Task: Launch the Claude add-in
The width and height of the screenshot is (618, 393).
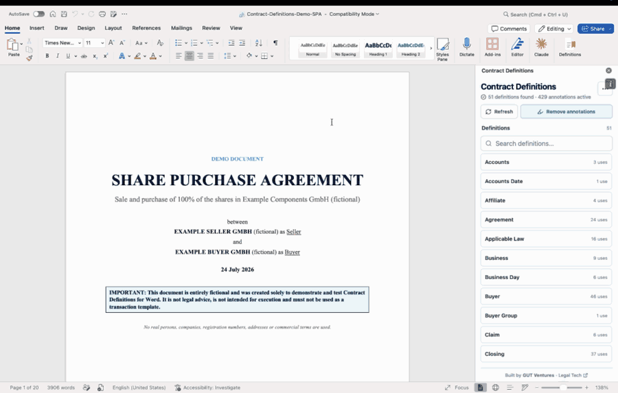Action: click(x=541, y=47)
